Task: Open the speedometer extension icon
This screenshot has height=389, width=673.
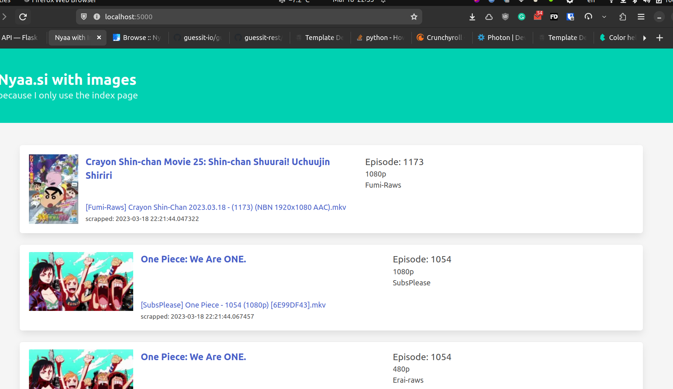Action: pos(588,17)
